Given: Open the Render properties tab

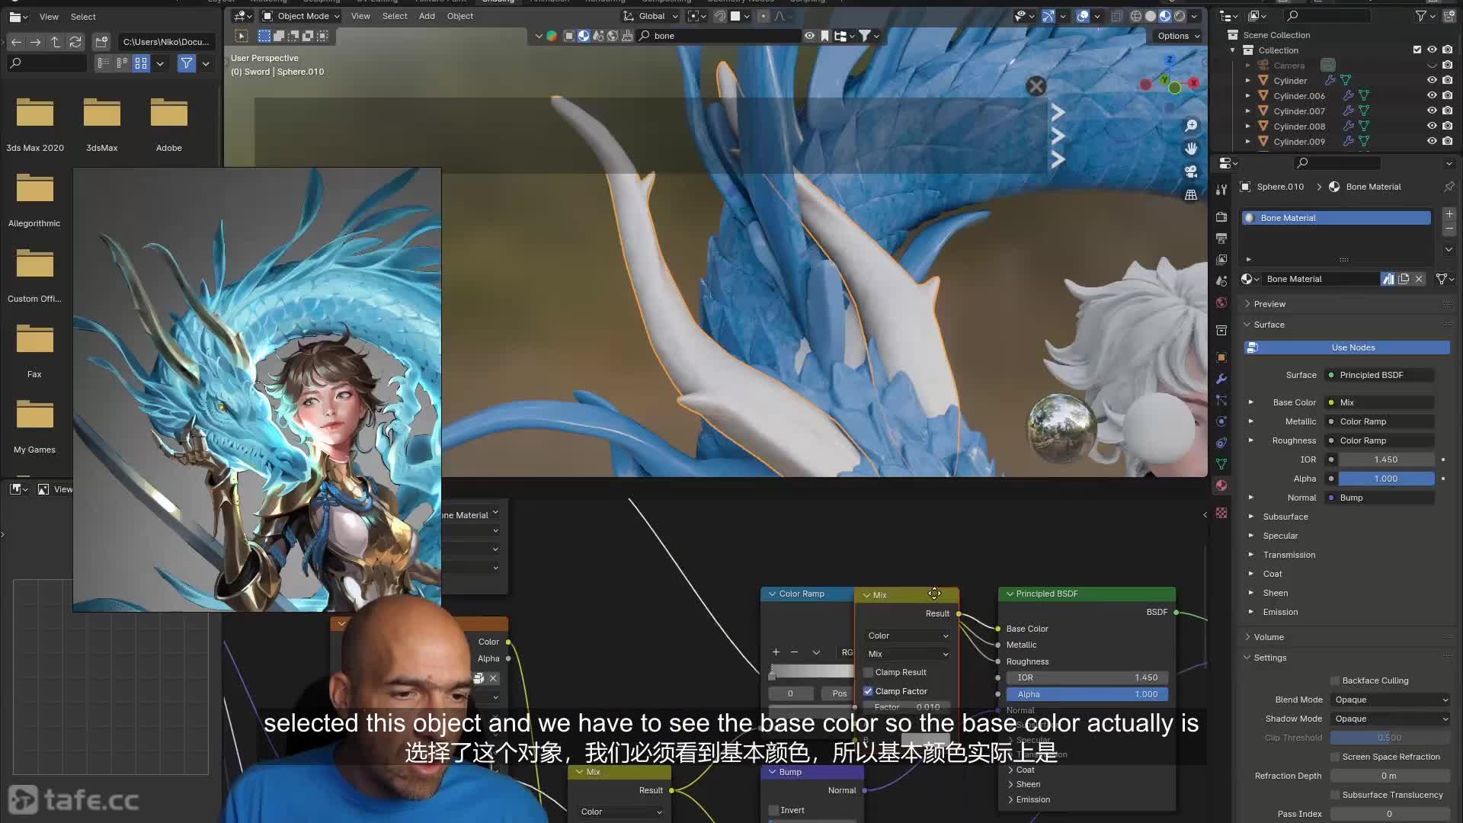Looking at the screenshot, I should click(x=1221, y=217).
